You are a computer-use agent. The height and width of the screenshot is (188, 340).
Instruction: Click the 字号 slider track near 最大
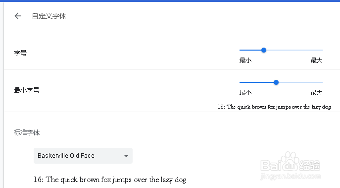[x=319, y=50]
